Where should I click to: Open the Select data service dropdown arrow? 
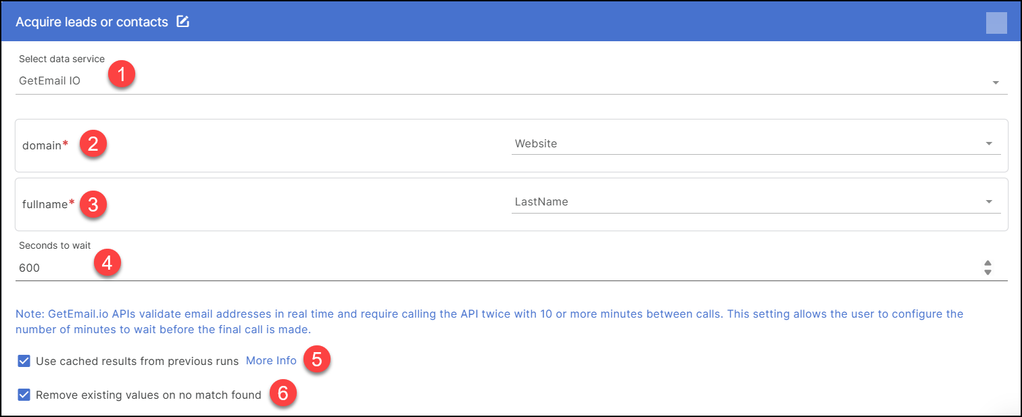996,82
